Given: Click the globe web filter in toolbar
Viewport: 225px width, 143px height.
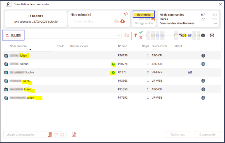Looking at the screenshot, I should (x=203, y=36).
